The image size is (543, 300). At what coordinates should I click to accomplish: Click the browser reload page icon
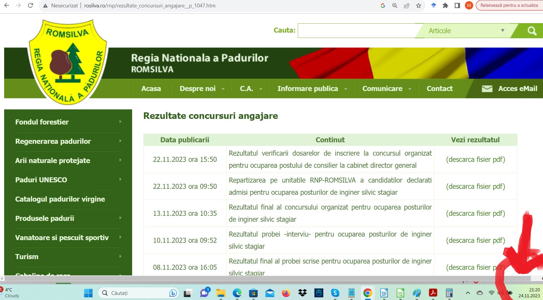(x=30, y=5)
